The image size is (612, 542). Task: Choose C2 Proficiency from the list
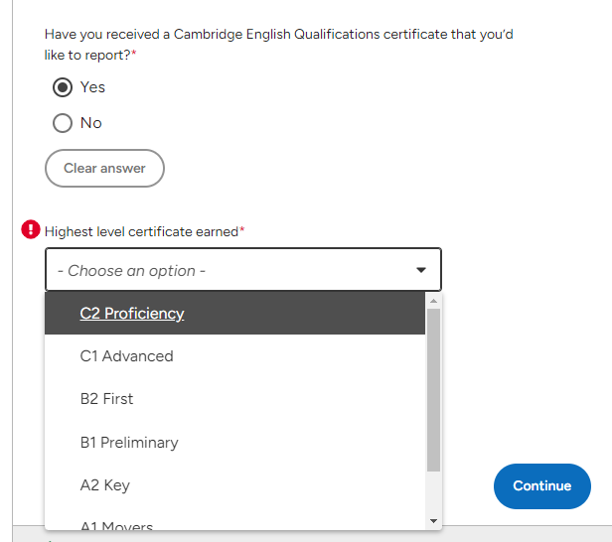click(x=234, y=313)
